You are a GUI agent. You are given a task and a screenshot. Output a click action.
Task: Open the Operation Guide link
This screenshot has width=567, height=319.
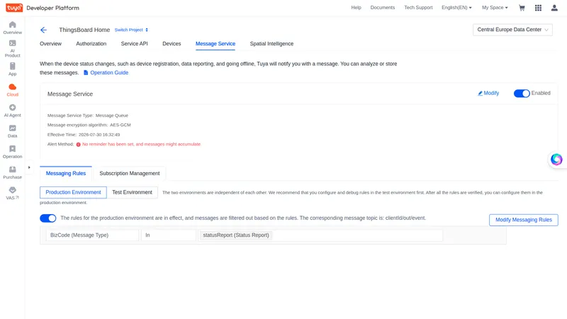(109, 72)
